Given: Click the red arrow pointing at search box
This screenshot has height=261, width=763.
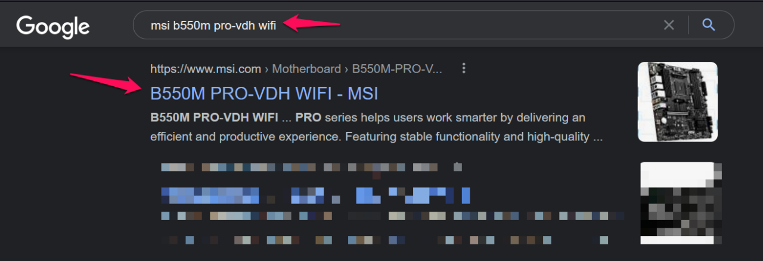Looking at the screenshot, I should (311, 24).
